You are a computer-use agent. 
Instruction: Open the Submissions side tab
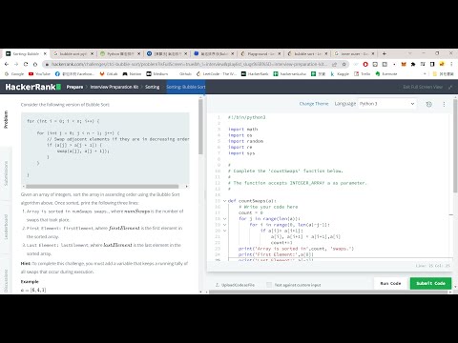(6, 173)
